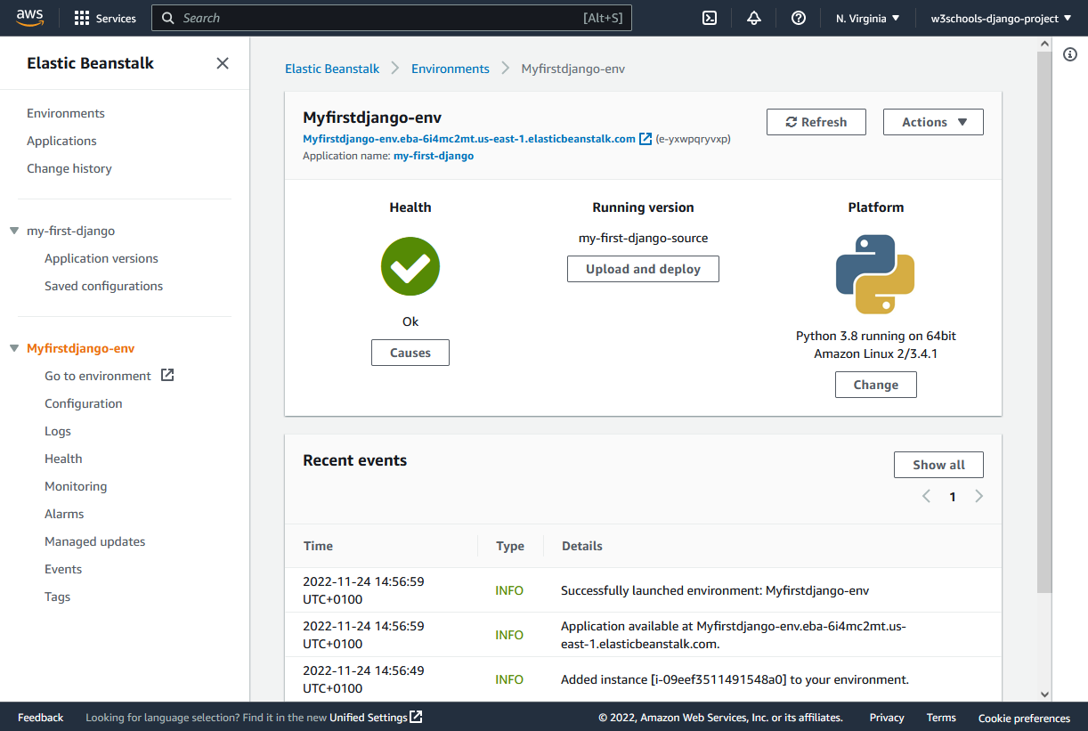Close the Elastic Beanstalk sidebar
This screenshot has height=731, width=1088.
coord(223,63)
